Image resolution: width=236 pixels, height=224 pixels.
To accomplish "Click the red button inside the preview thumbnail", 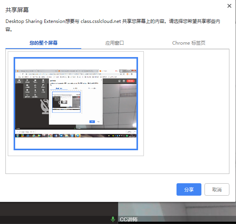I will [131, 81].
